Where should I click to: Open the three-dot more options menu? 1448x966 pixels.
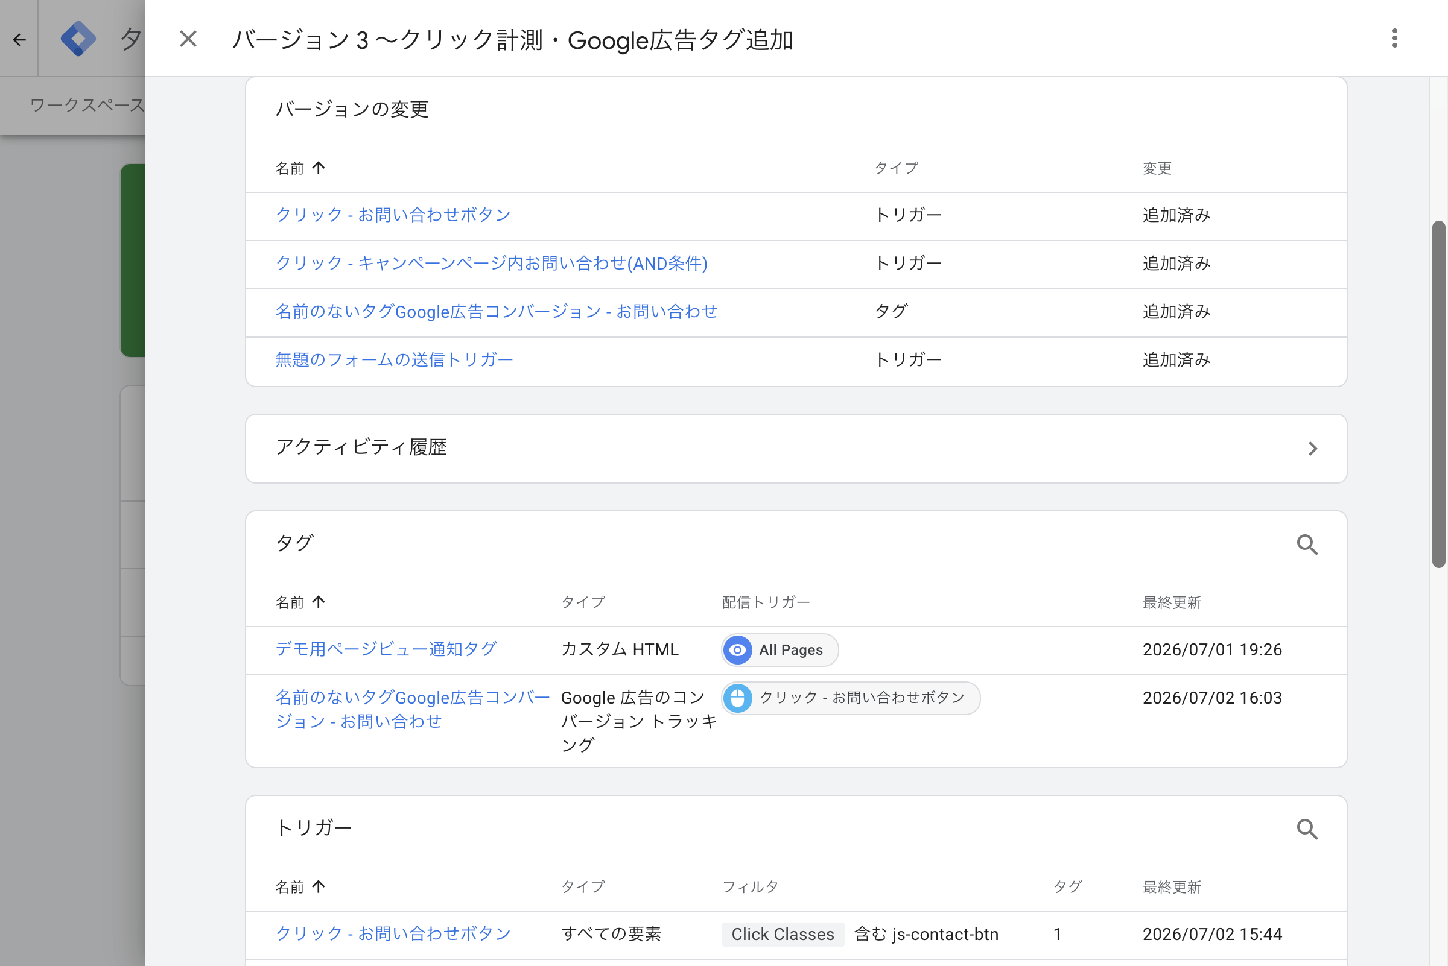coord(1394,38)
